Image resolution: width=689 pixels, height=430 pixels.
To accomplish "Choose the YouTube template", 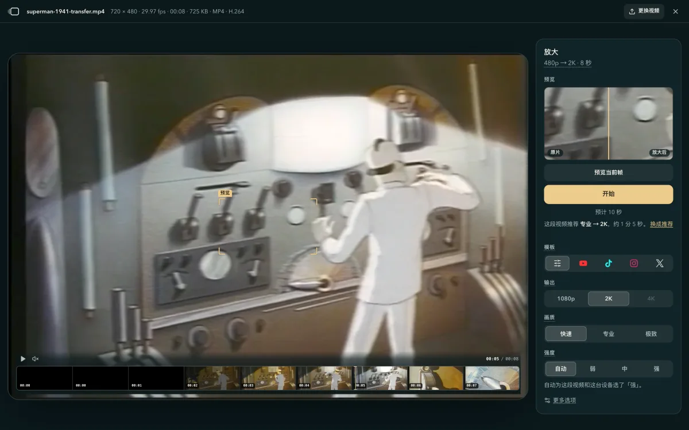I will tap(583, 263).
